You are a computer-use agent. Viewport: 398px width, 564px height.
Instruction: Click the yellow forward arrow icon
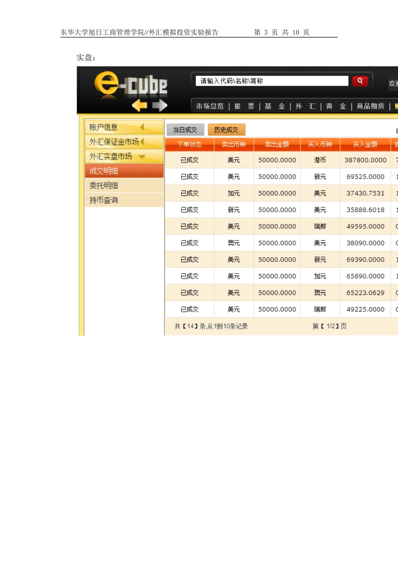[160, 105]
